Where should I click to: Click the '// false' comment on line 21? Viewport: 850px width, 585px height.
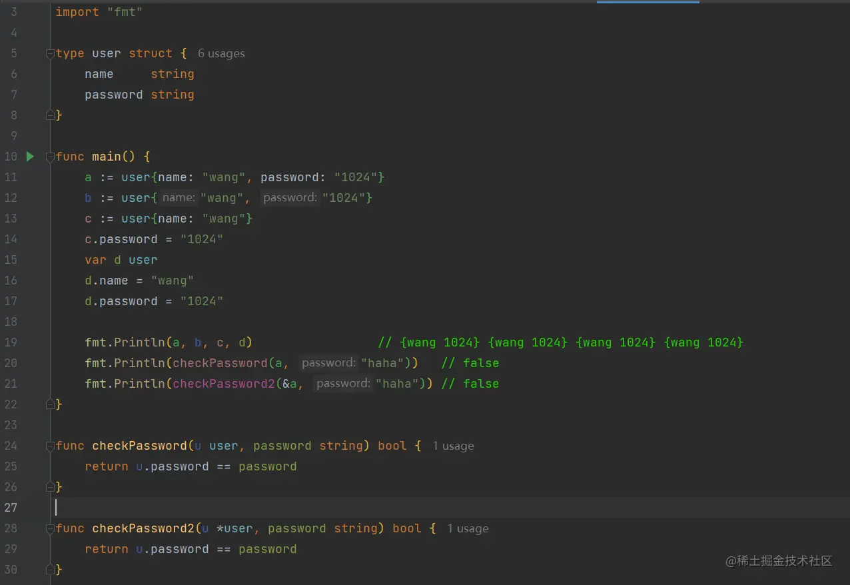[x=470, y=384]
